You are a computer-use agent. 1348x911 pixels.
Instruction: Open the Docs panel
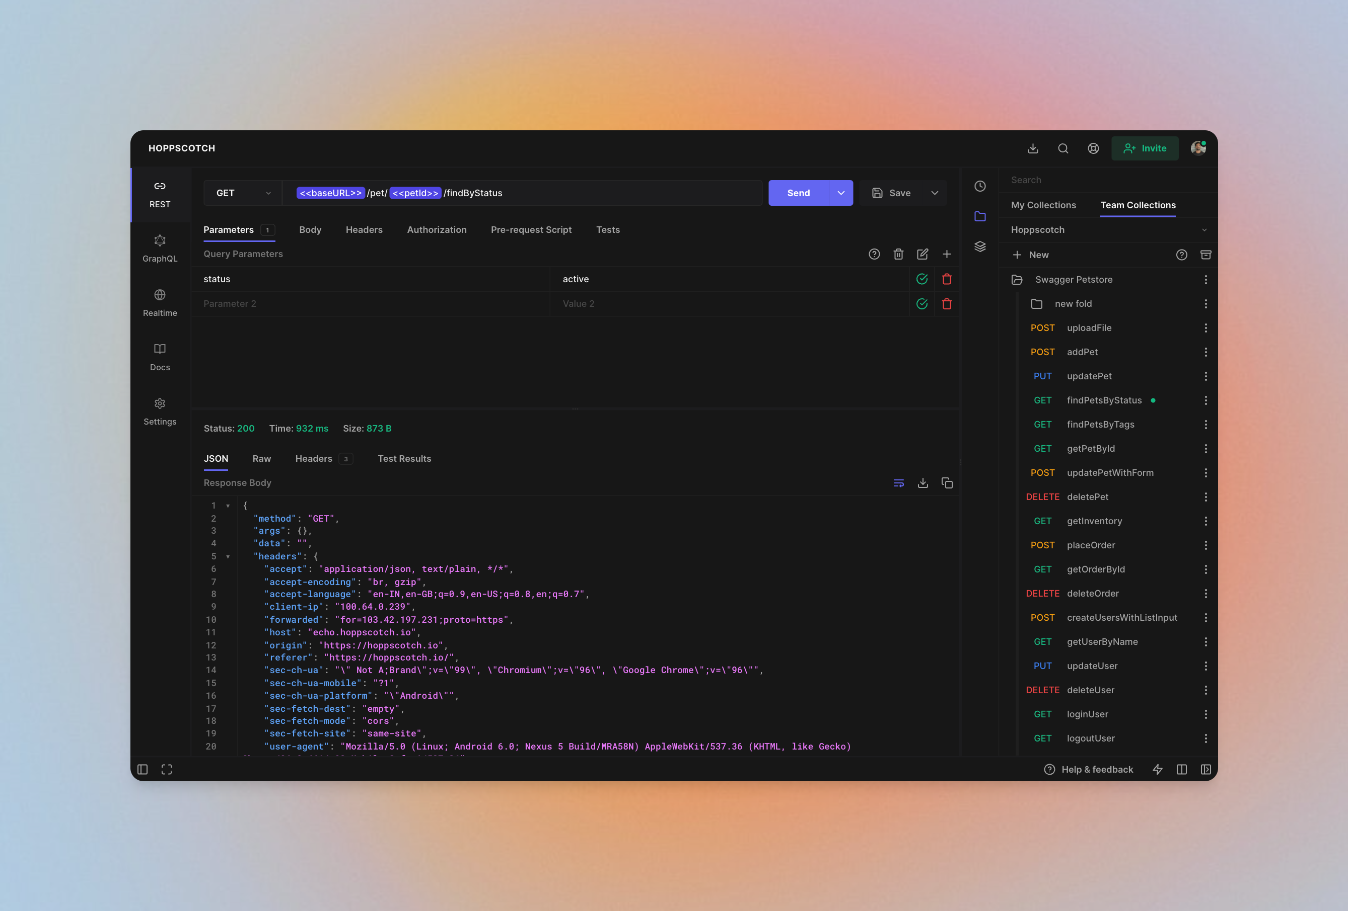click(159, 356)
